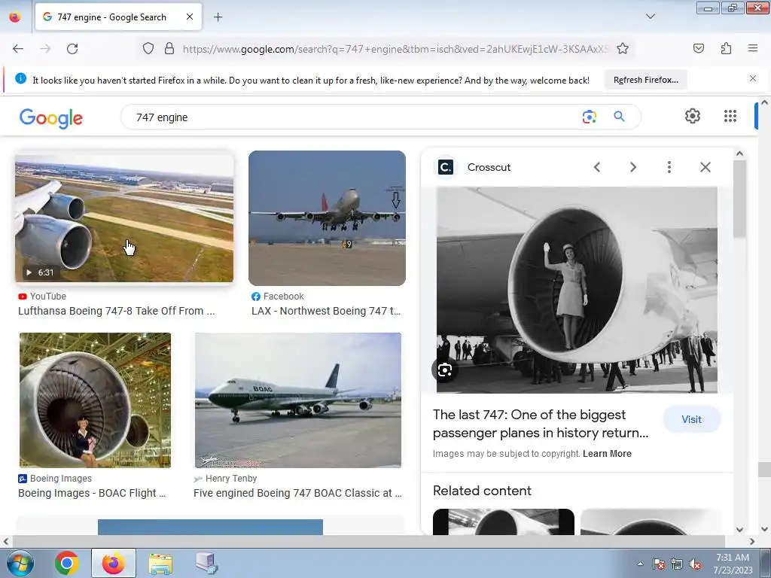Dismiss the Firefox refresh notification bar

click(x=752, y=78)
